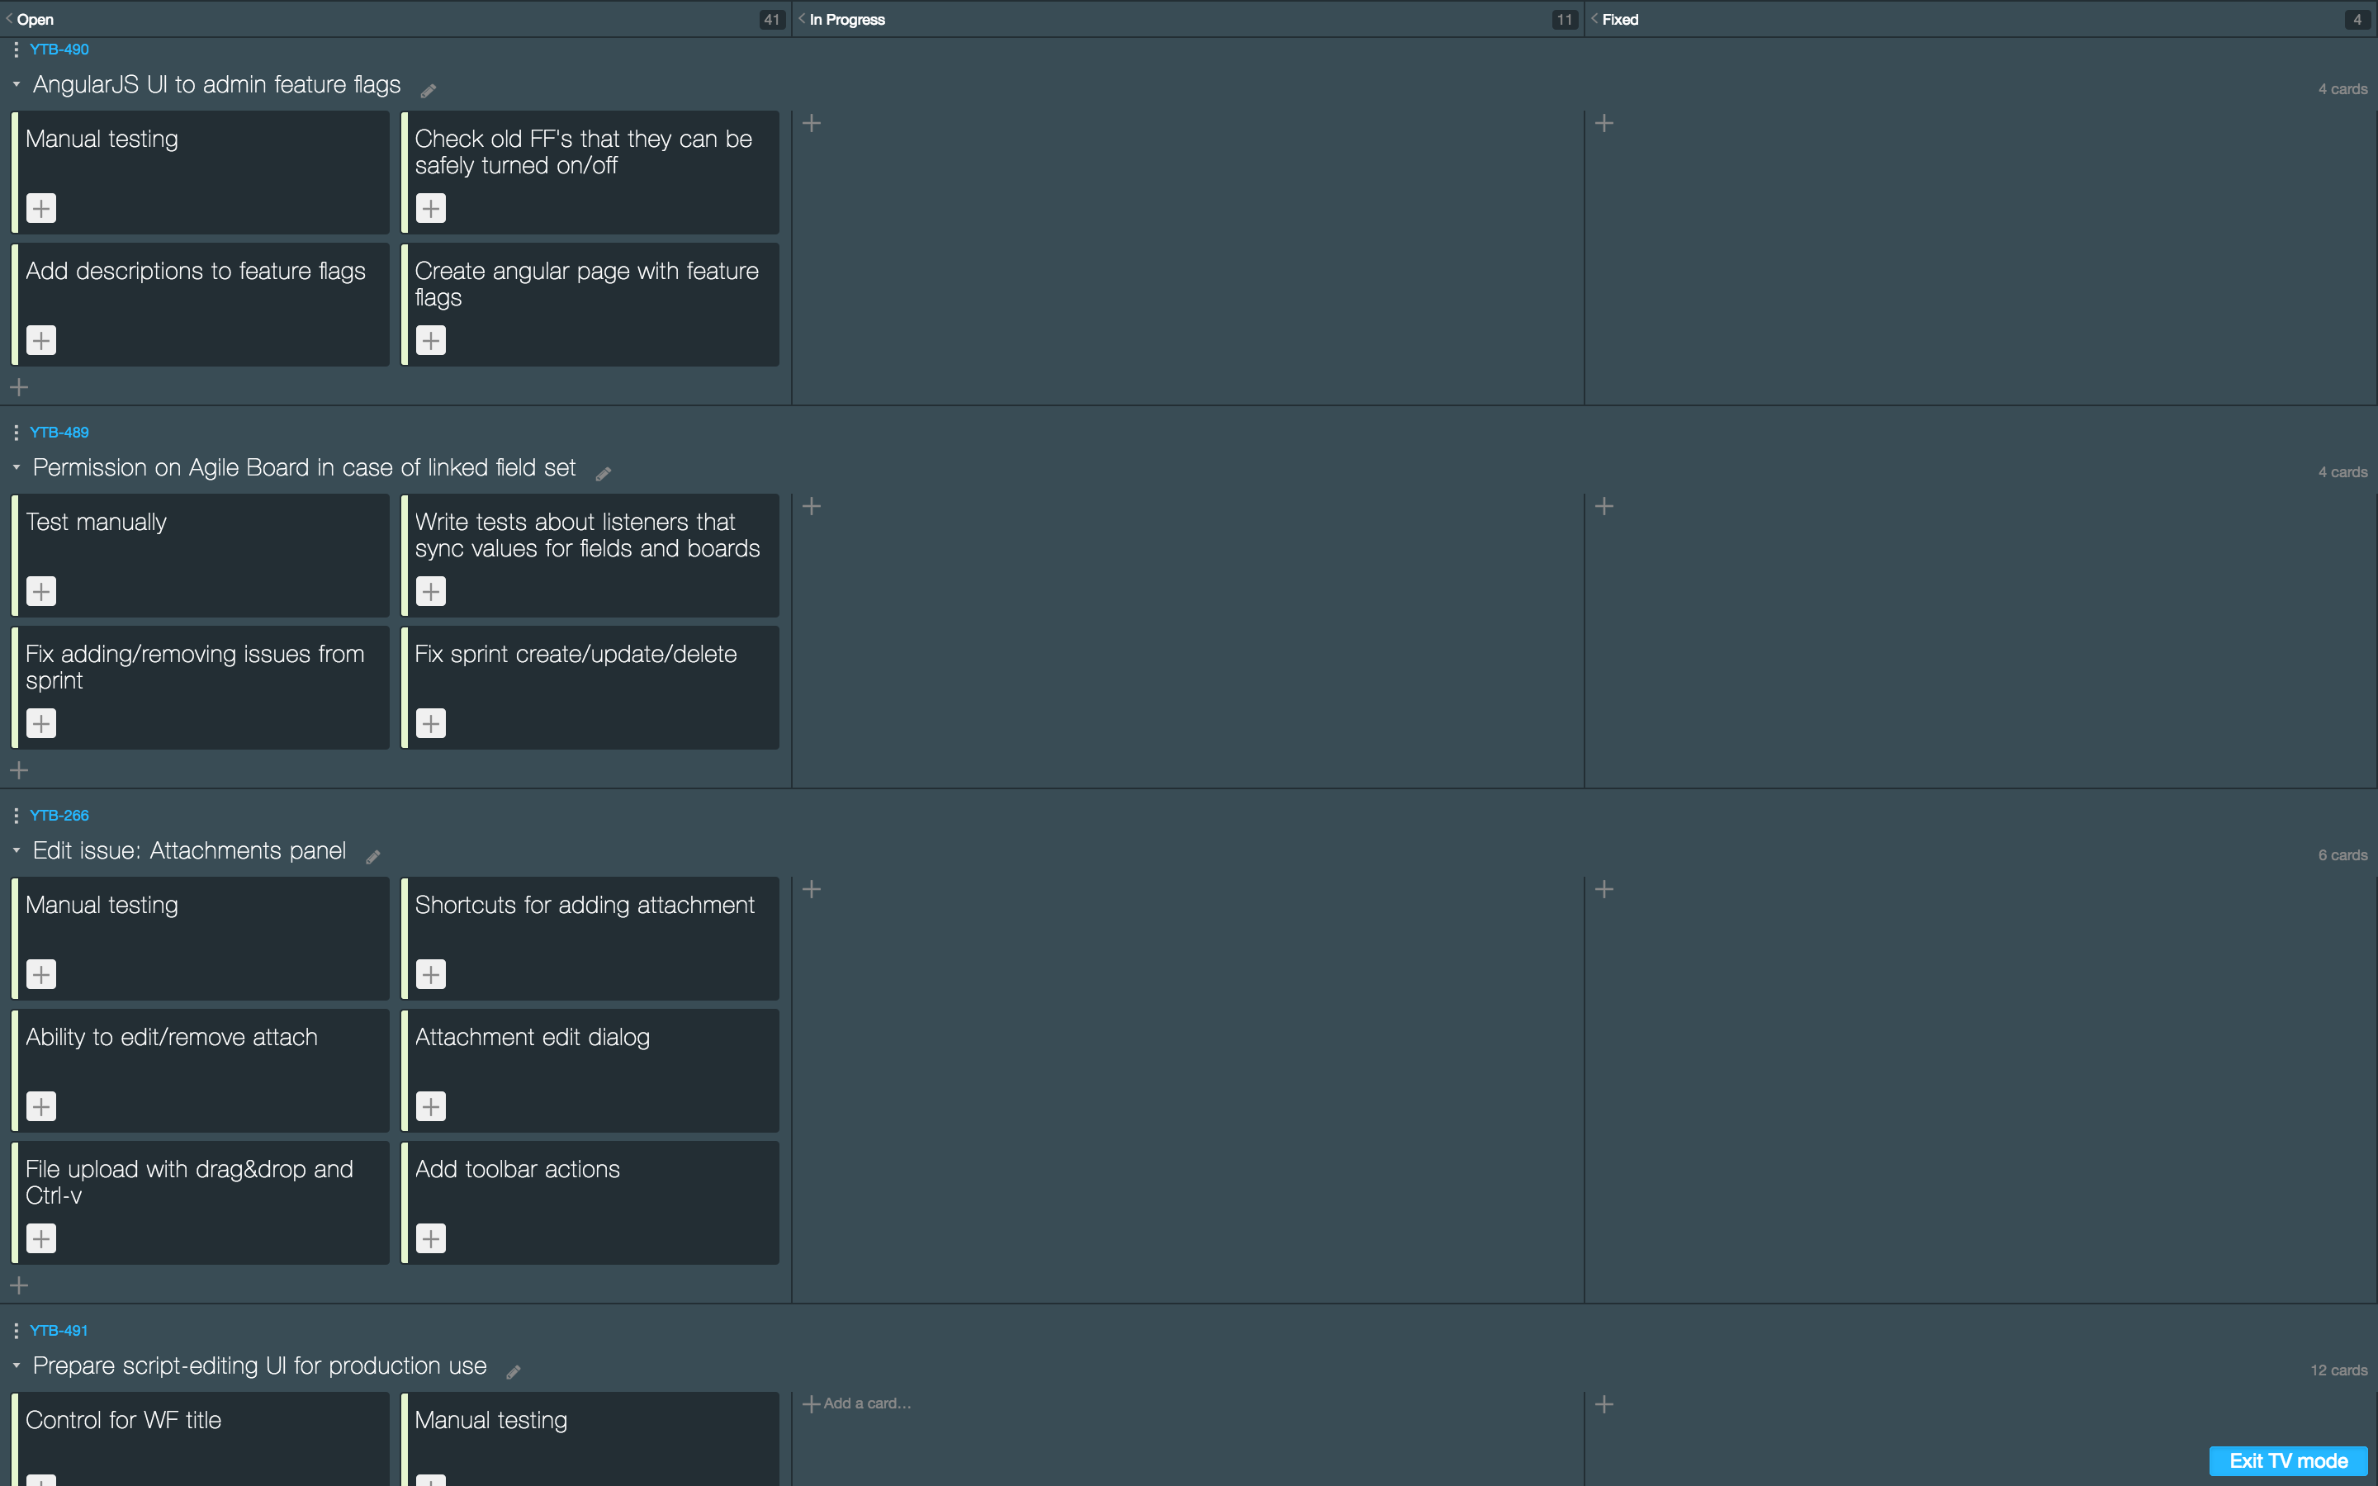Click pencil icon next to Edit issue: Attachments panel
This screenshot has height=1486, width=2378.
(x=373, y=857)
